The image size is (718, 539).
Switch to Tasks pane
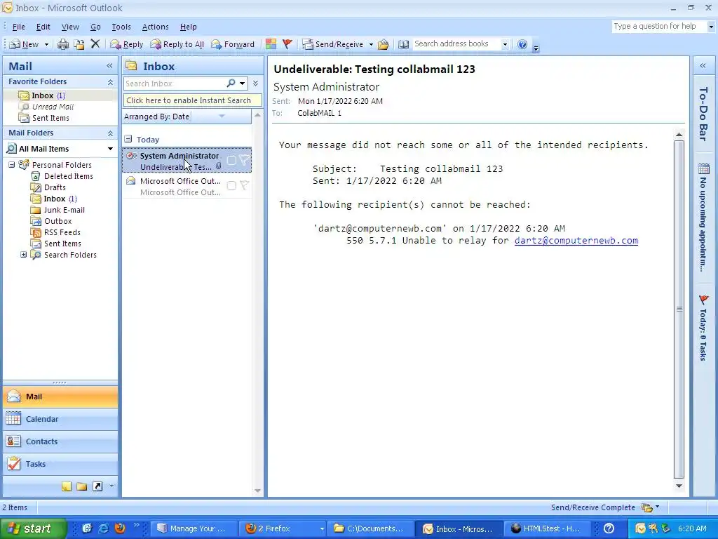click(60, 464)
